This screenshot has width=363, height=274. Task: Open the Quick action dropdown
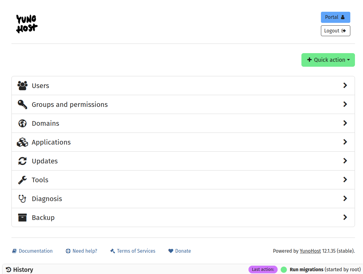coord(328,60)
